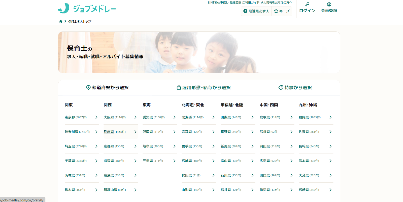The width and height of the screenshot is (403, 202).
Task: Click the ログイン key icon
Action: coord(307,5)
